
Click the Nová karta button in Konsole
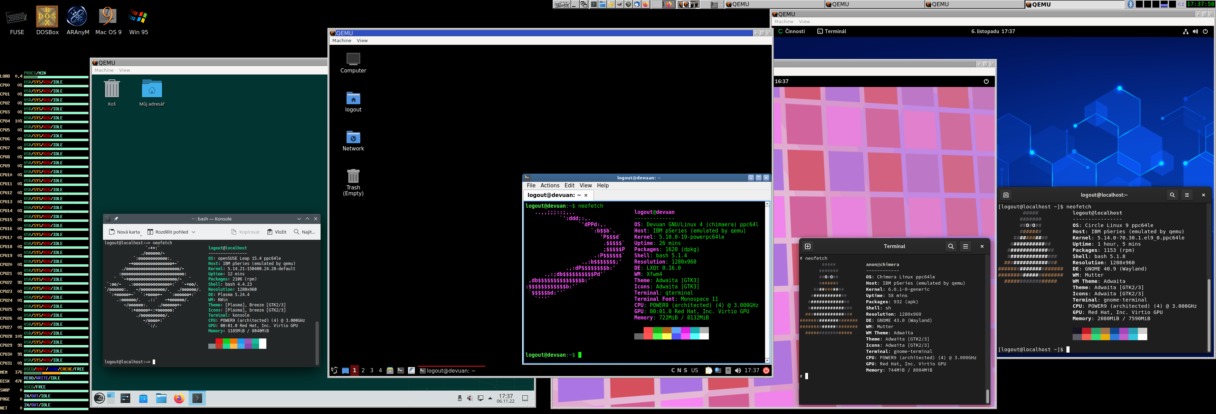pyautogui.click(x=125, y=232)
